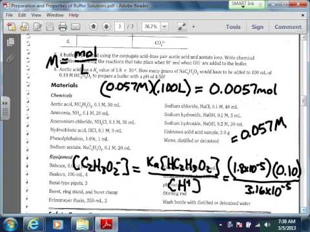Click the 'Wash bottle with distilled' line
The width and height of the screenshot is (310, 232).
click(207, 202)
